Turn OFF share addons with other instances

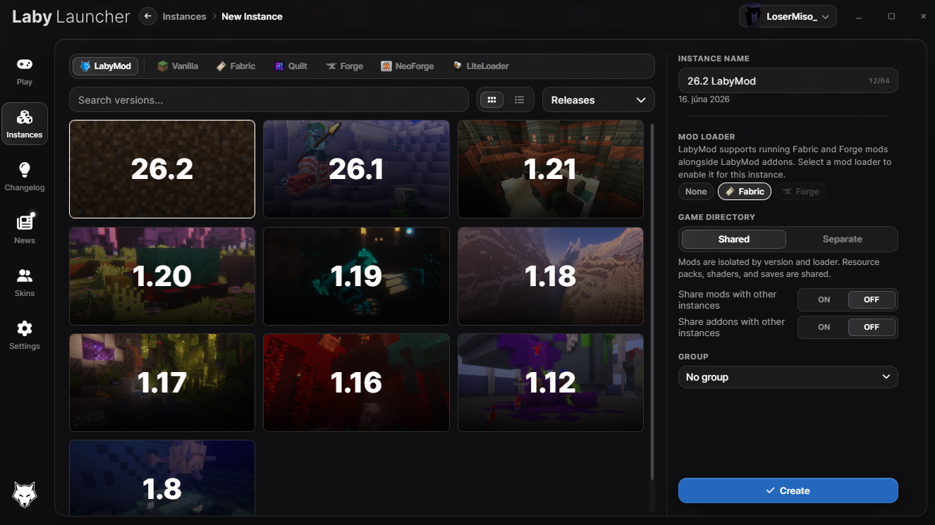click(872, 327)
